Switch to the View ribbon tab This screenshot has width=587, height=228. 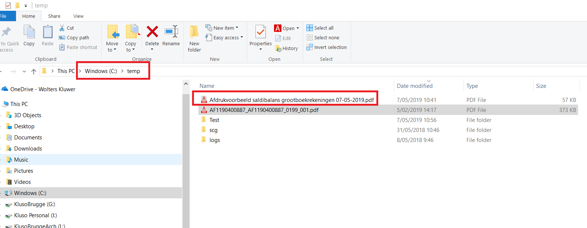click(x=78, y=16)
